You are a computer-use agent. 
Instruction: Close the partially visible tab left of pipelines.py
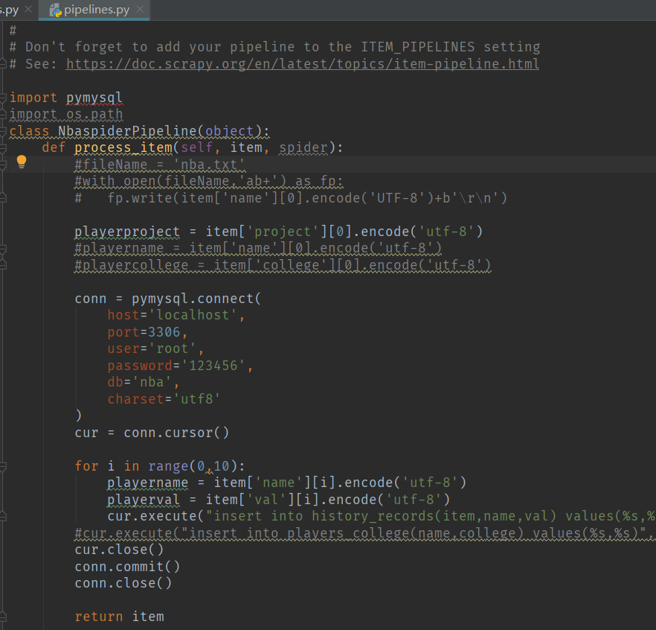click(28, 10)
